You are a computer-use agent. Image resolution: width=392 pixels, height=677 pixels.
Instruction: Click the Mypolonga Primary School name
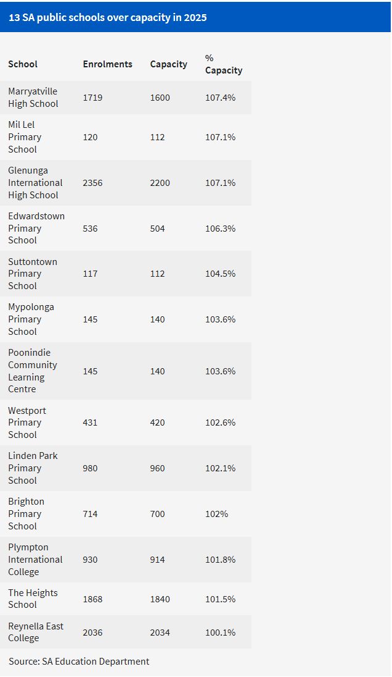click(x=31, y=319)
